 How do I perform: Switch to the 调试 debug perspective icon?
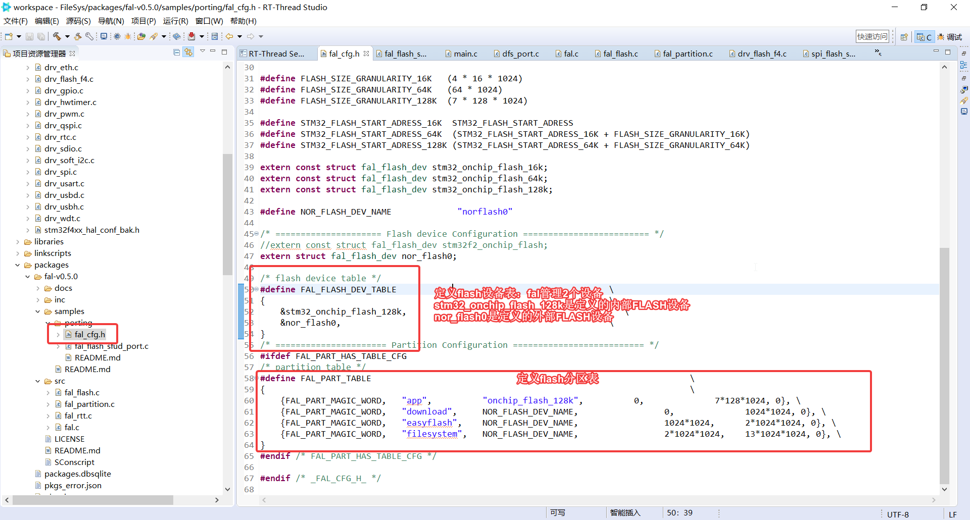(950, 36)
